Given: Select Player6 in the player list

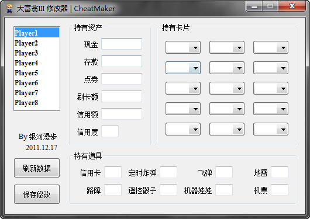Looking at the screenshot, I should pyautogui.click(x=37, y=83).
